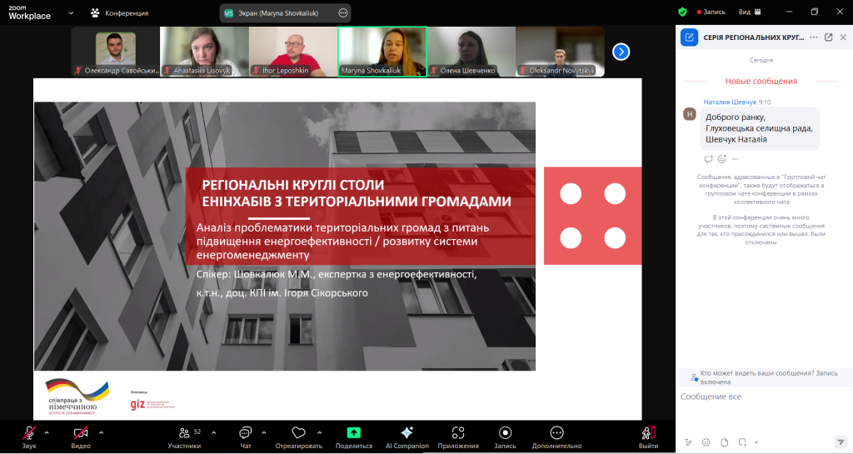The image size is (853, 454).
Task: Open text formatting icon in chat composer
Action: (x=688, y=442)
